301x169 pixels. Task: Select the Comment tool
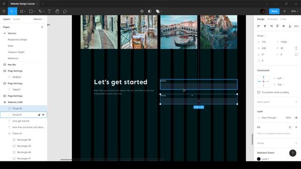pos(65,11)
